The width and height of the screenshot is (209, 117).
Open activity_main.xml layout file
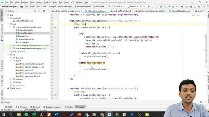coord(25,70)
